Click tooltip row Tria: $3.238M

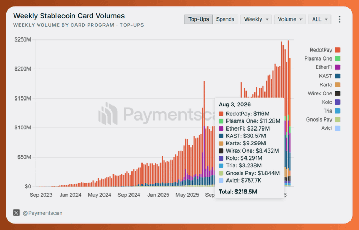tap(240, 166)
